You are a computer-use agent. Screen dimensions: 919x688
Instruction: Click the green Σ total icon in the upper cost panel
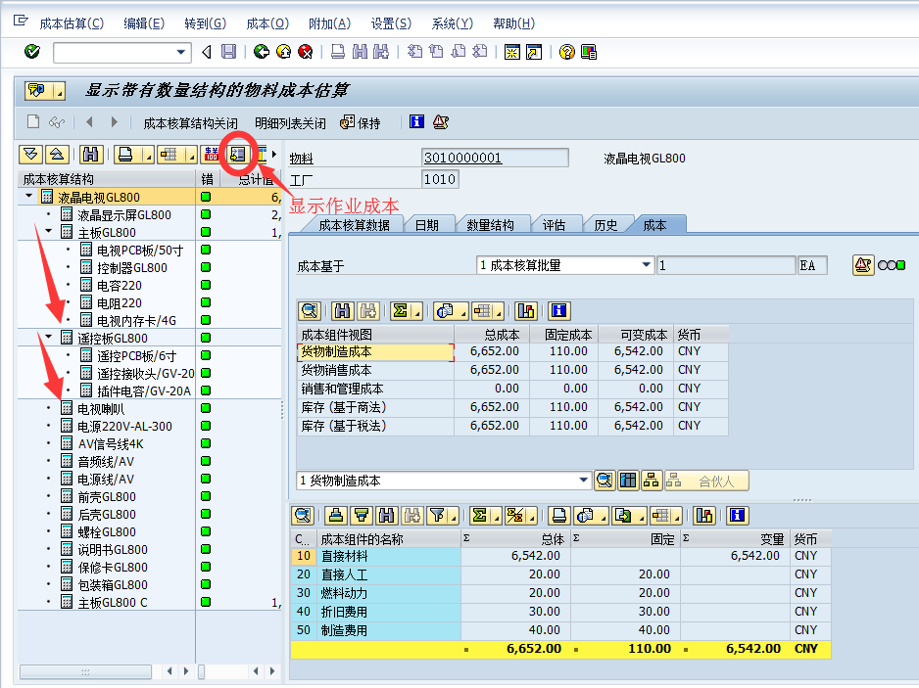(x=399, y=310)
